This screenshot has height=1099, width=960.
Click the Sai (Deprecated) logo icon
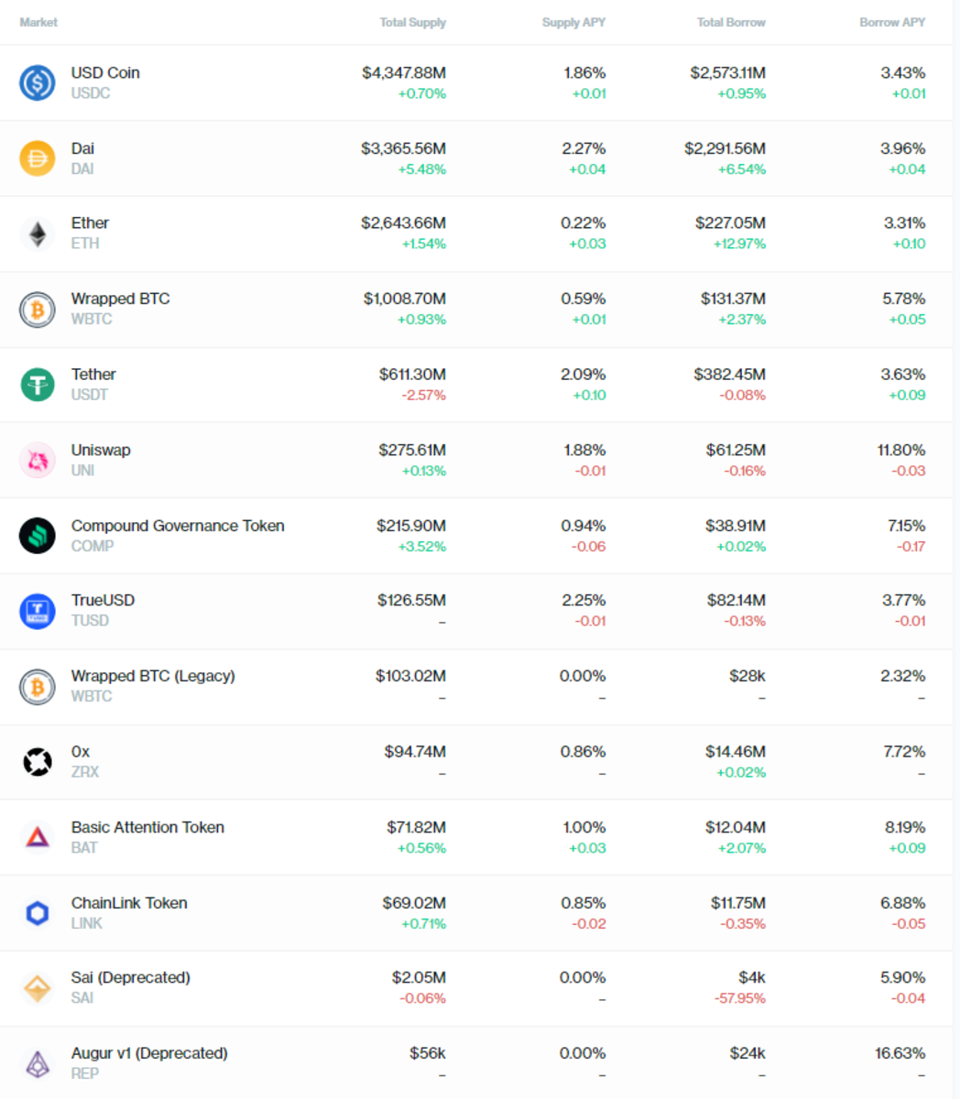tap(38, 987)
